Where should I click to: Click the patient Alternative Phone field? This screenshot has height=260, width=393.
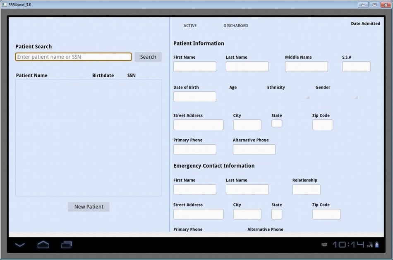(x=254, y=149)
